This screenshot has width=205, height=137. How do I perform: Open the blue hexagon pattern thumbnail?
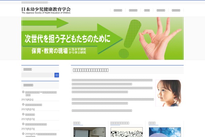(x=165, y=132)
